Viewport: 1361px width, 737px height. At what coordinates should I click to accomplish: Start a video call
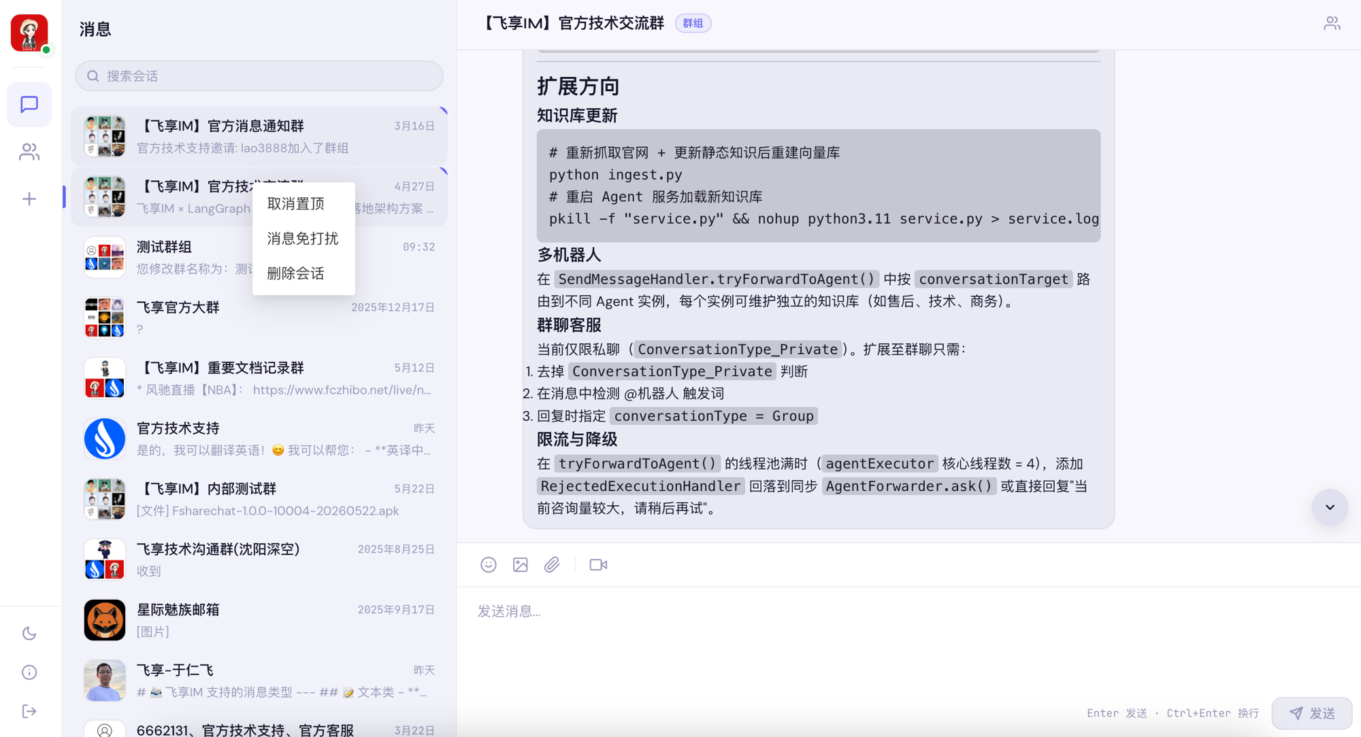598,565
